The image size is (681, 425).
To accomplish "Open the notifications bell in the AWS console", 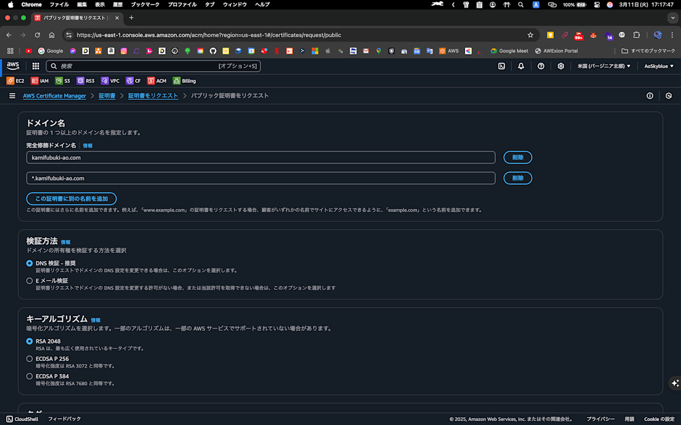I will click(521, 66).
